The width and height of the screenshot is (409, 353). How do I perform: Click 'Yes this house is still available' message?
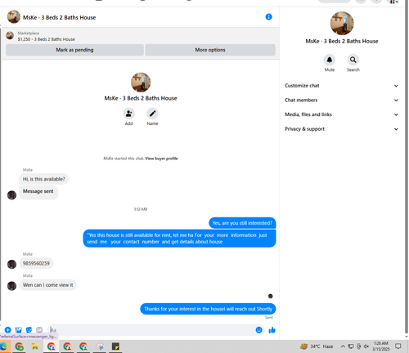click(179, 239)
